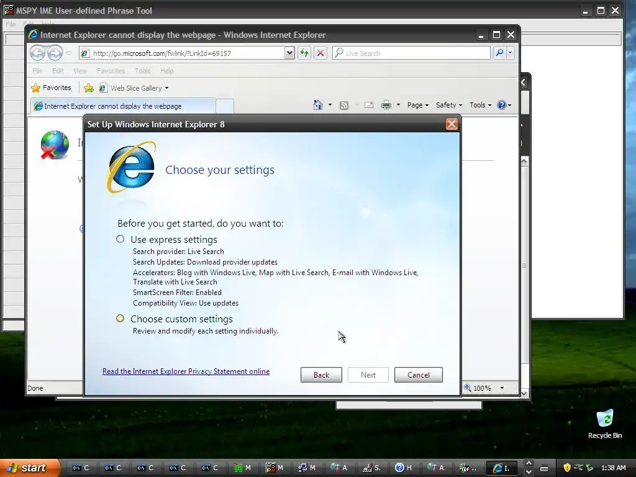Click the Back button in setup dialog
This screenshot has width=636, height=477.
[321, 375]
